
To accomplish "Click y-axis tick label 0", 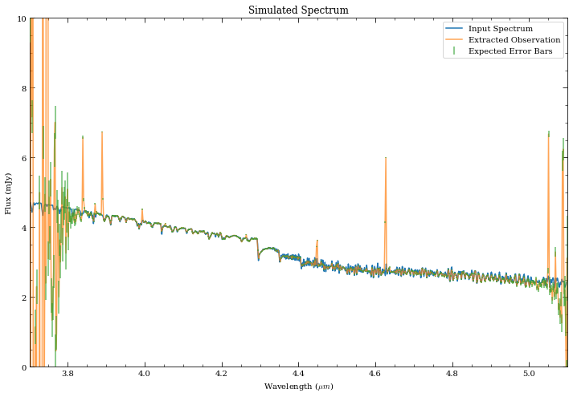I will click(24, 367).
